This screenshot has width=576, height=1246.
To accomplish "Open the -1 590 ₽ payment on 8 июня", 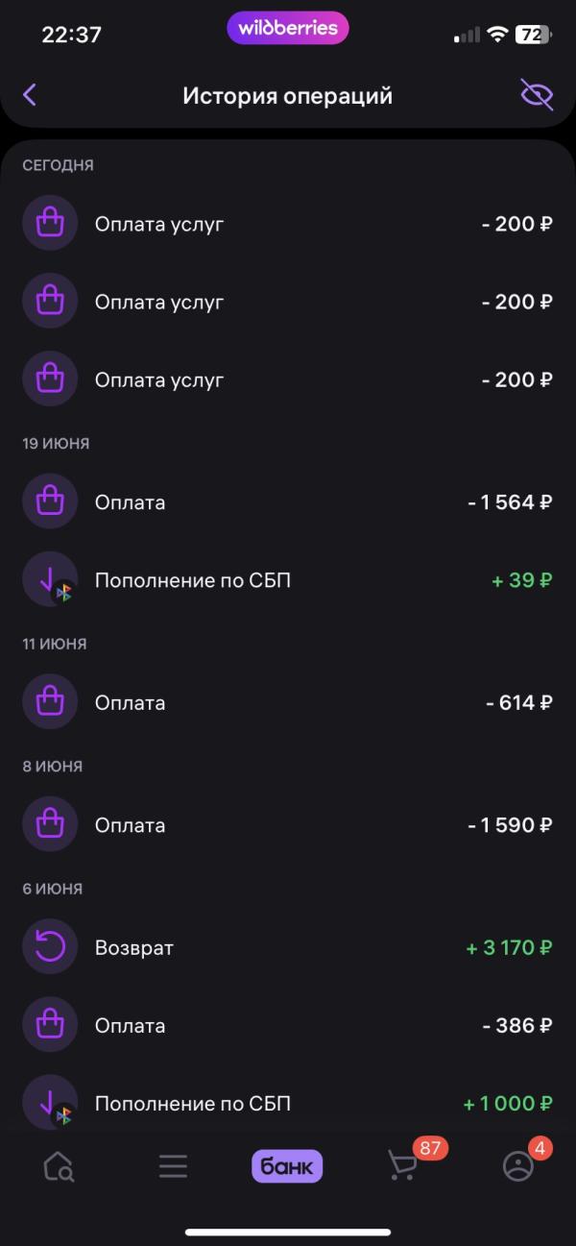I will tap(288, 825).
